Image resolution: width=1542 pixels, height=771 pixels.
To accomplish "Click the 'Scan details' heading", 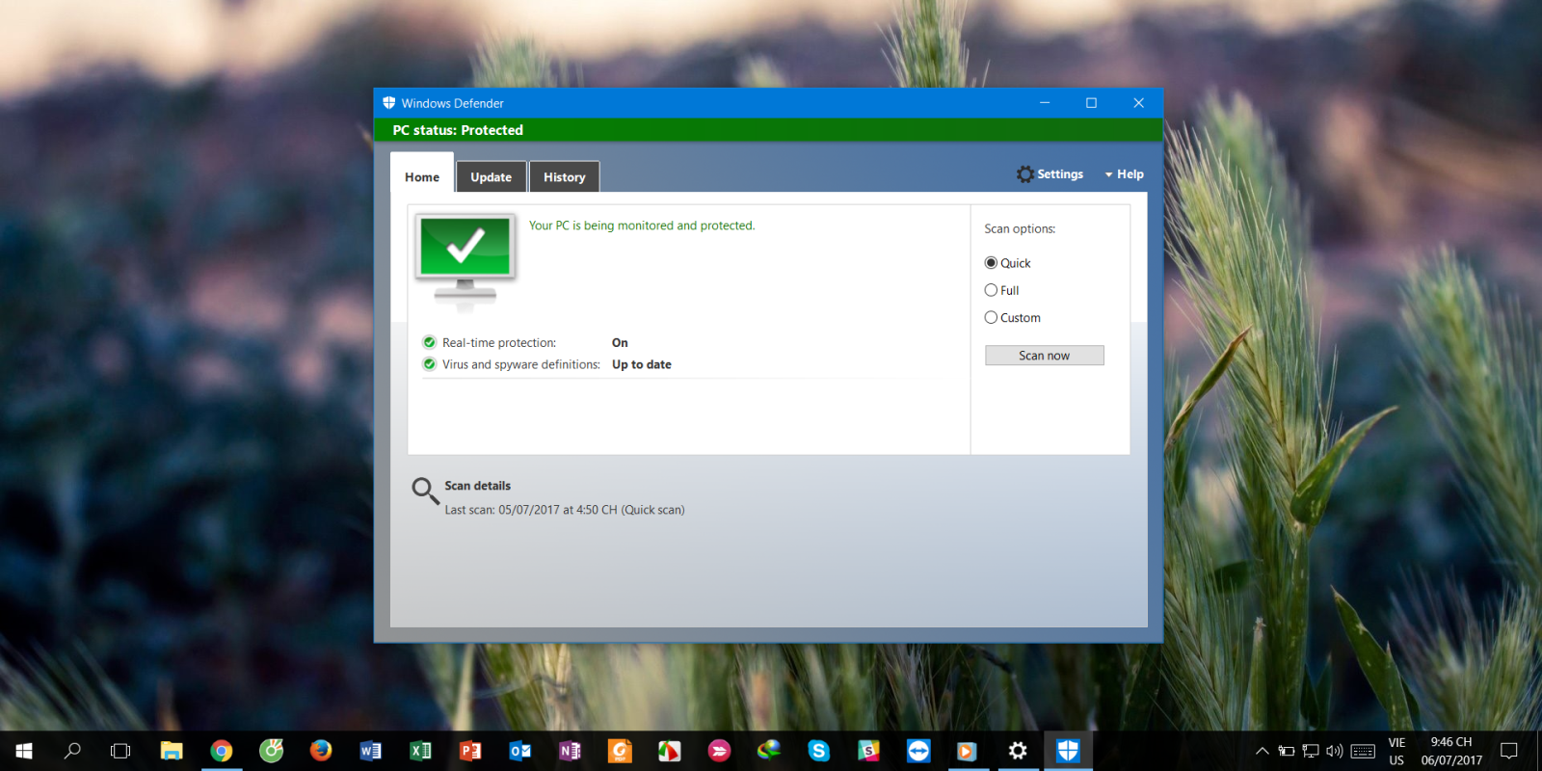I will click(x=477, y=486).
